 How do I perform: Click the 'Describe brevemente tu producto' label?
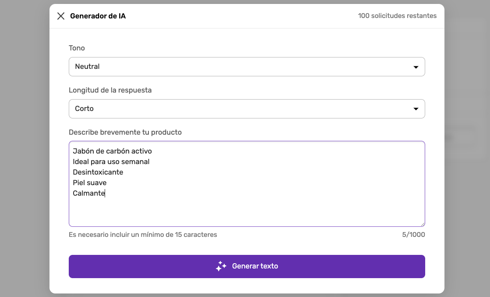125,132
